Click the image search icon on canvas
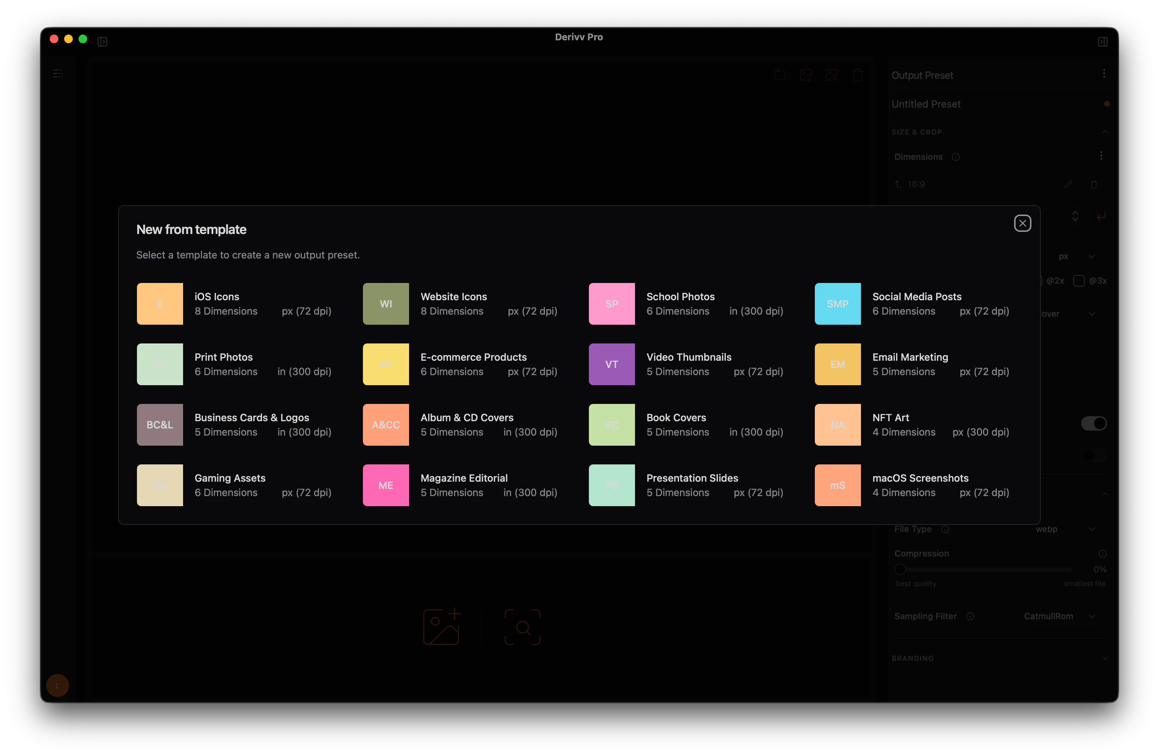 pos(523,627)
